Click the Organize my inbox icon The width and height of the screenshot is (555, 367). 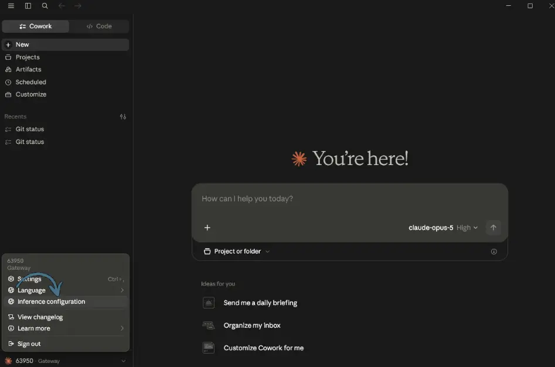pos(209,325)
